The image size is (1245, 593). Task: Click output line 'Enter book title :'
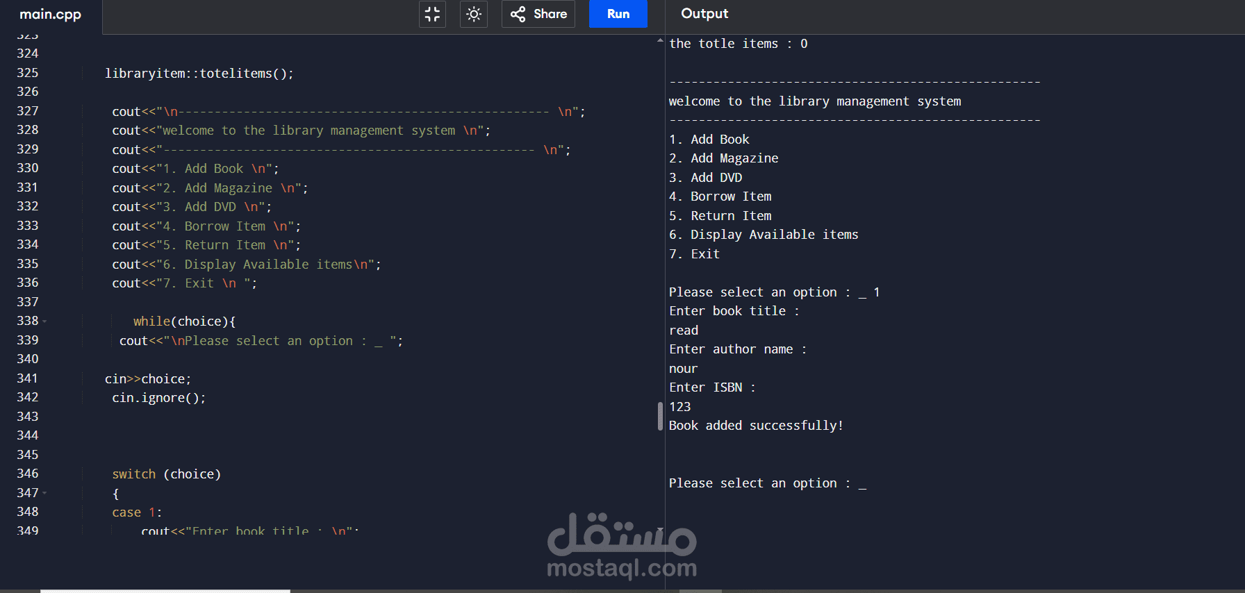click(x=734, y=311)
